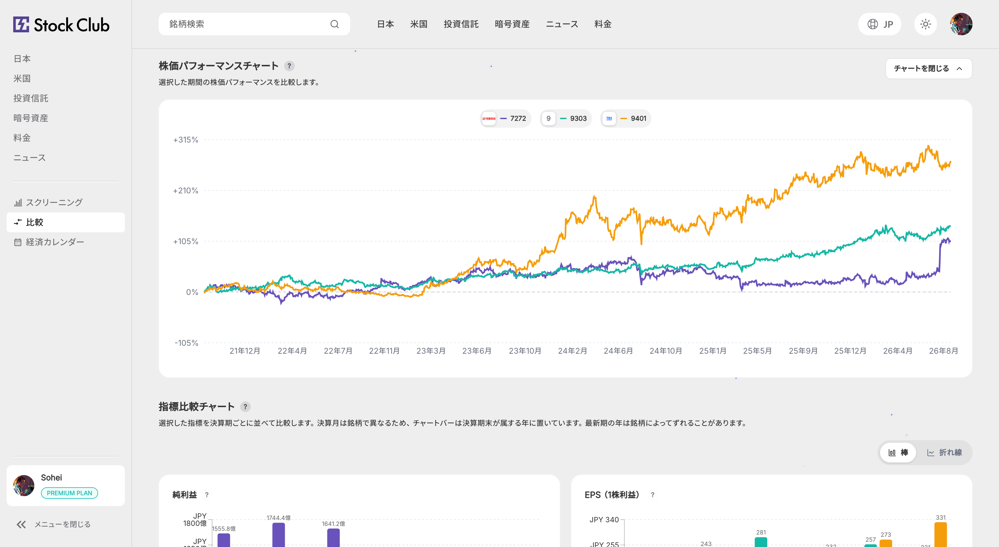Select 料金 in the left sidebar

click(x=22, y=138)
